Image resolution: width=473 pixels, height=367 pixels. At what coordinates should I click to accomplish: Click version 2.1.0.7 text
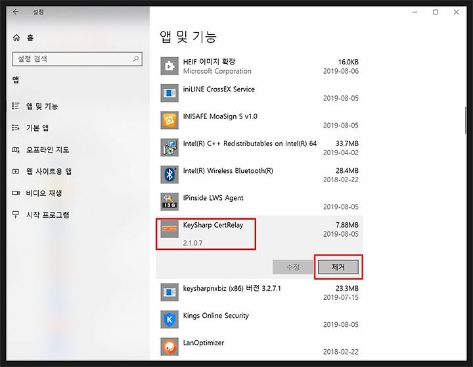(192, 243)
